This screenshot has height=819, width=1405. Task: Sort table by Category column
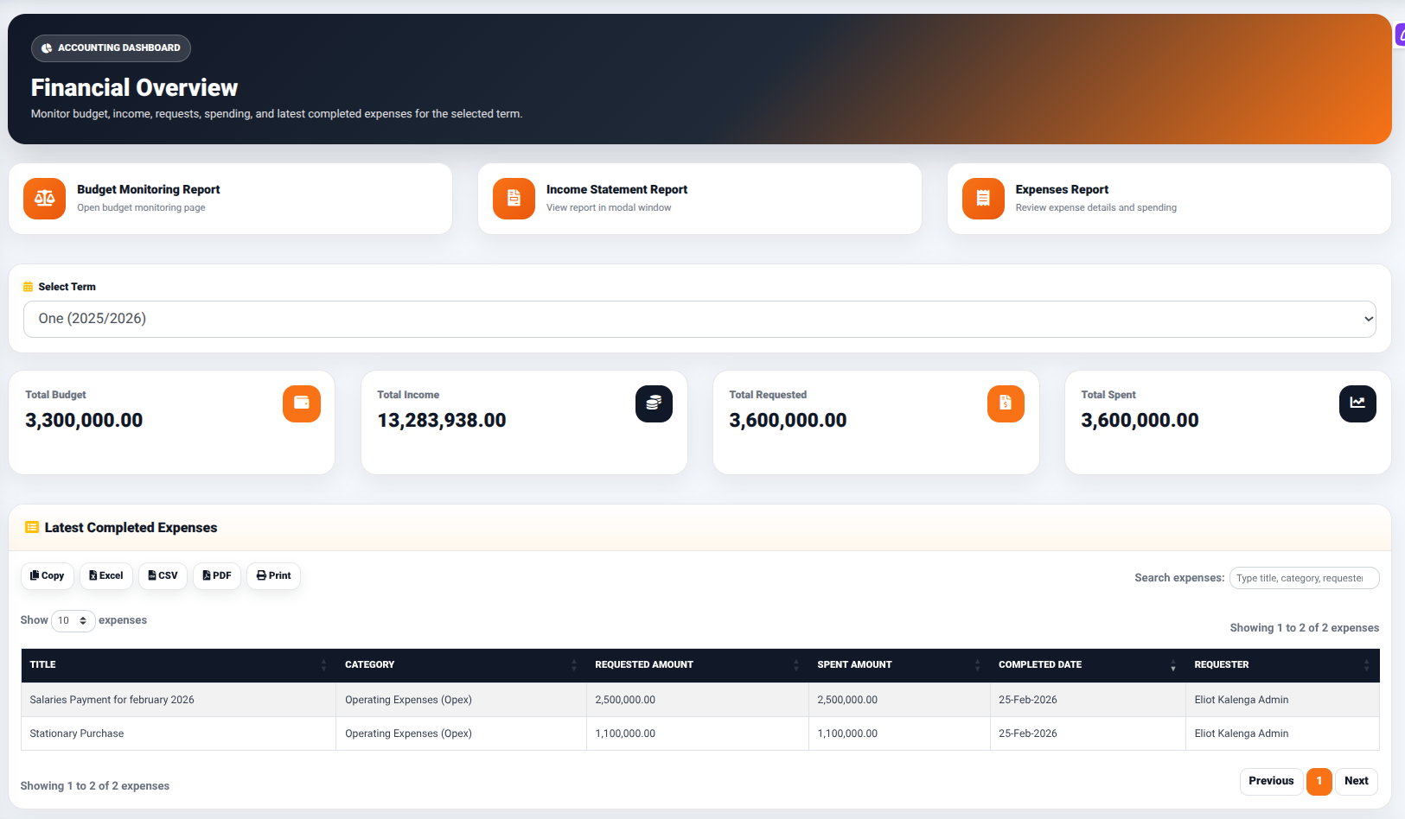click(x=461, y=665)
